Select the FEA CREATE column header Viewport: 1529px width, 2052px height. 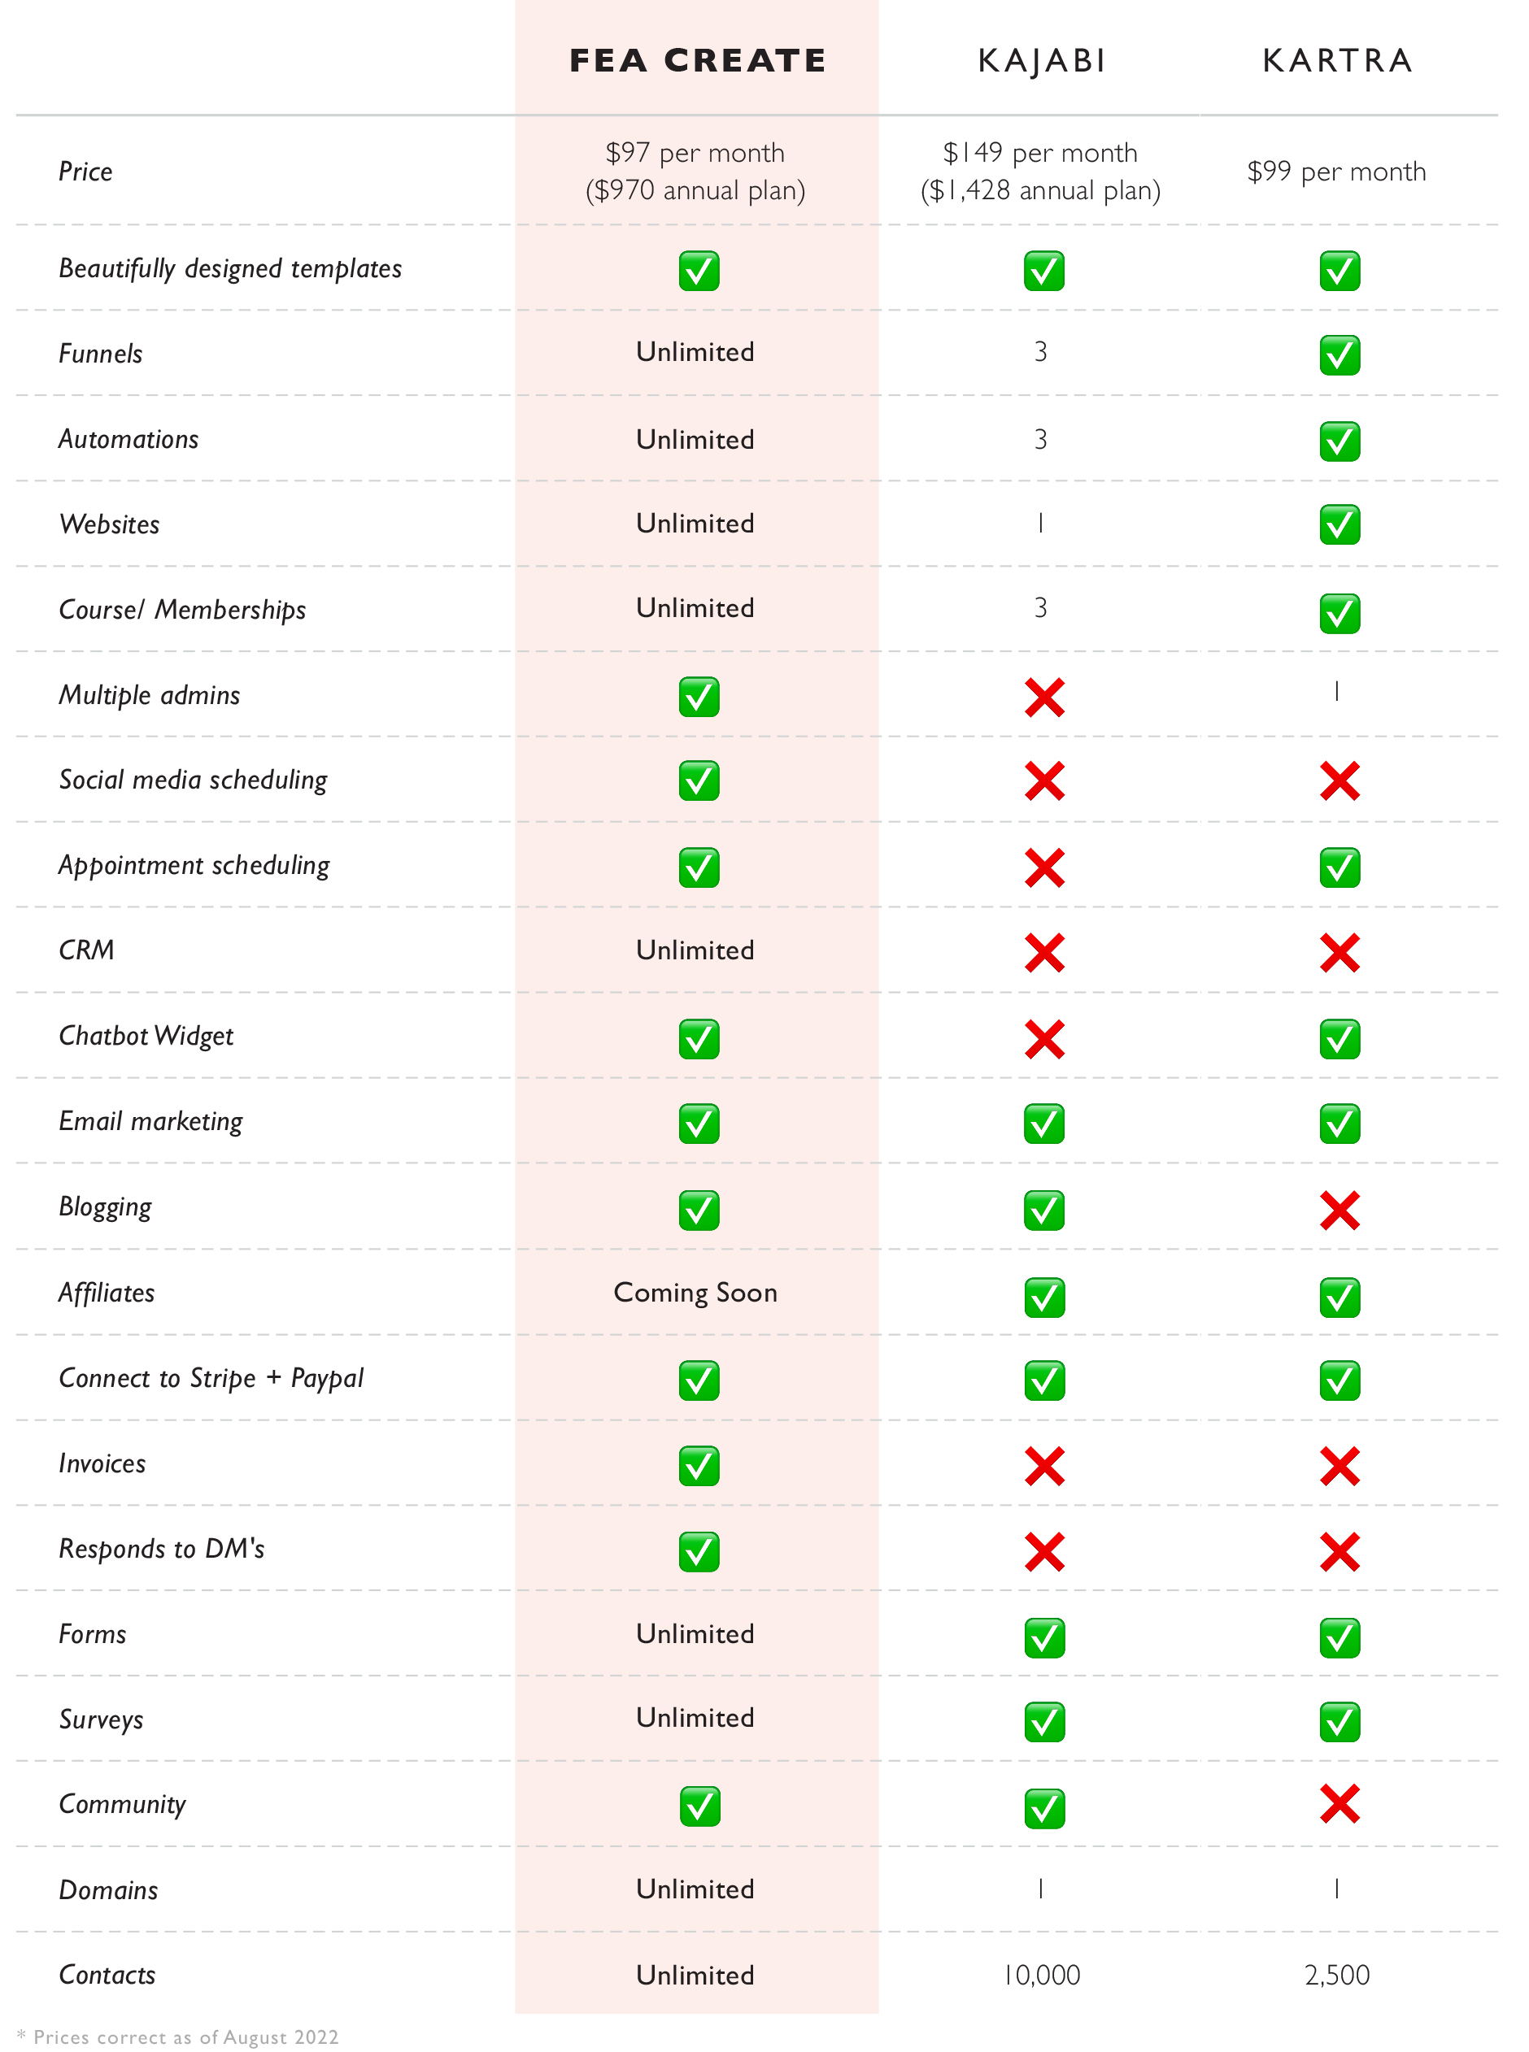click(697, 60)
